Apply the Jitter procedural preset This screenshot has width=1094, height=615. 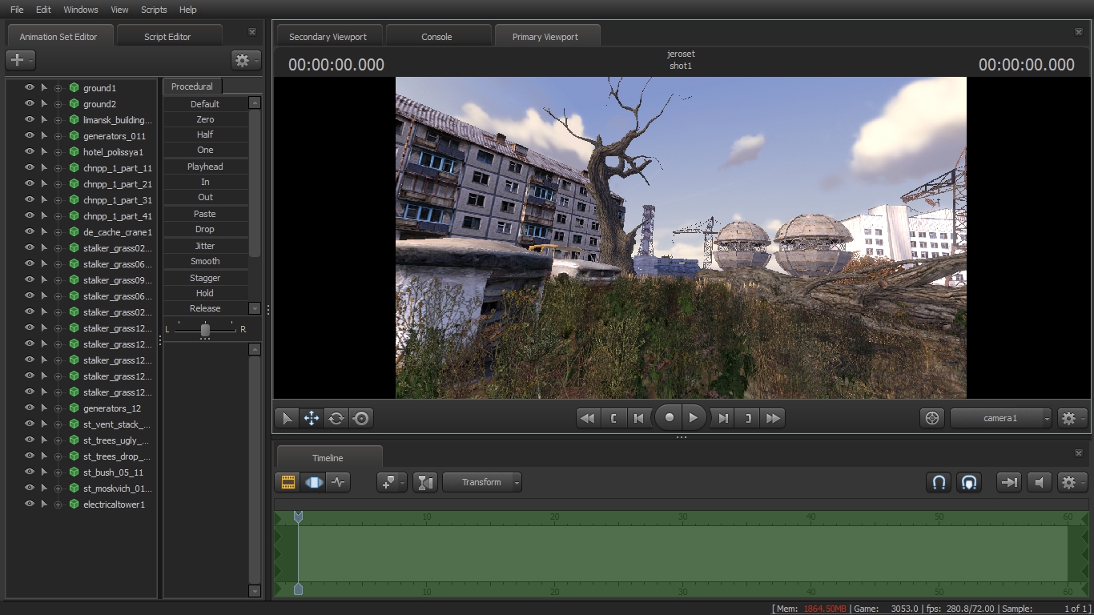point(205,246)
